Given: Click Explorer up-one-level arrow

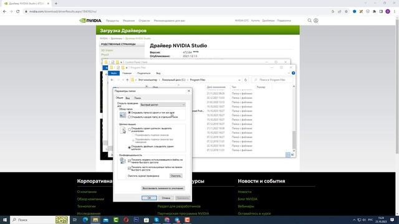Looking at the screenshot, I should tap(127, 80).
